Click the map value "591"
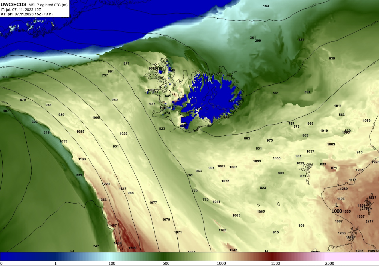 (307, 92)
